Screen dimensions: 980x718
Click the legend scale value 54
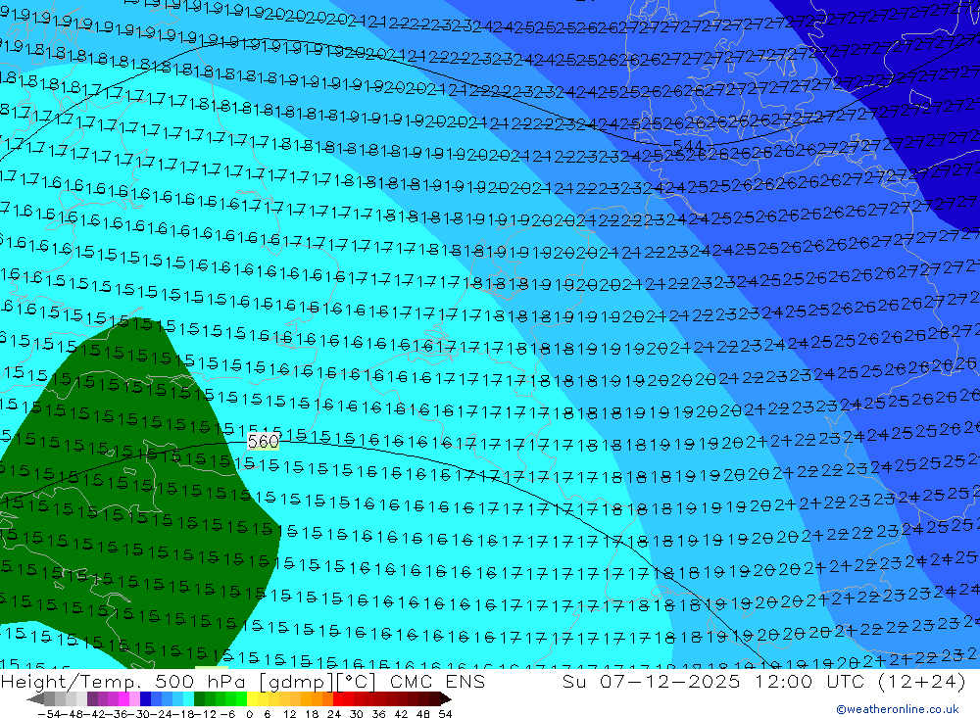tap(445, 714)
